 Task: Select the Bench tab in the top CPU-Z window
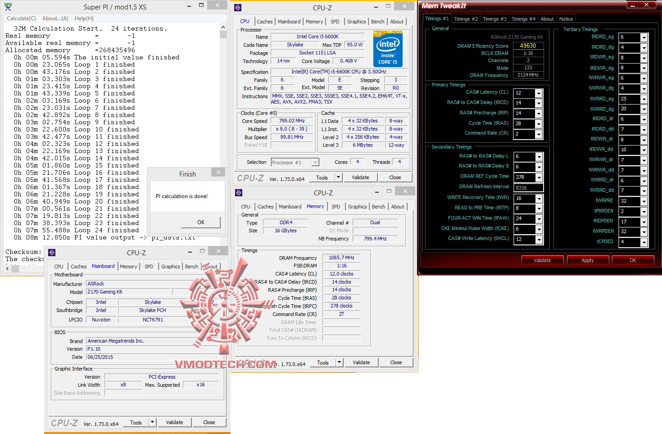coord(378,22)
